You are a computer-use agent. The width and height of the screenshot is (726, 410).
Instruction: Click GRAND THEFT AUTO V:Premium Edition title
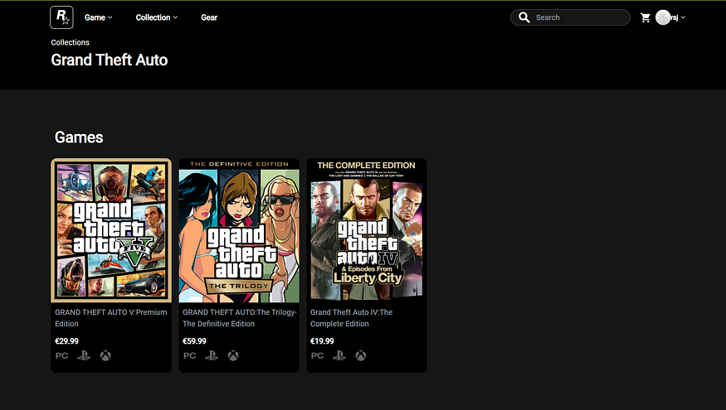111,318
